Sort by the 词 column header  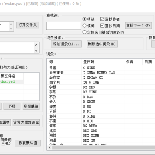pyautogui.click(x=64, y=62)
